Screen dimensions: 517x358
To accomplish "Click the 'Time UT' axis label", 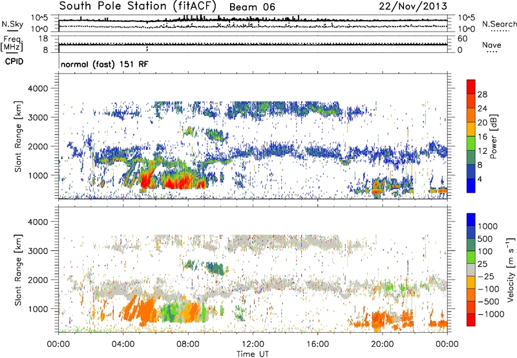I will coord(253,353).
